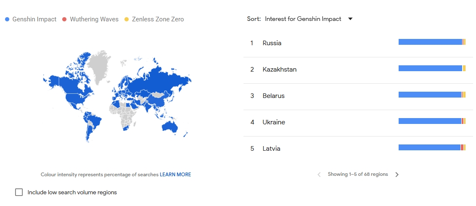Select Latvia in the region list
476x206 pixels.
271,149
